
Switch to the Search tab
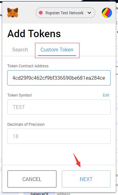[x=20, y=50]
